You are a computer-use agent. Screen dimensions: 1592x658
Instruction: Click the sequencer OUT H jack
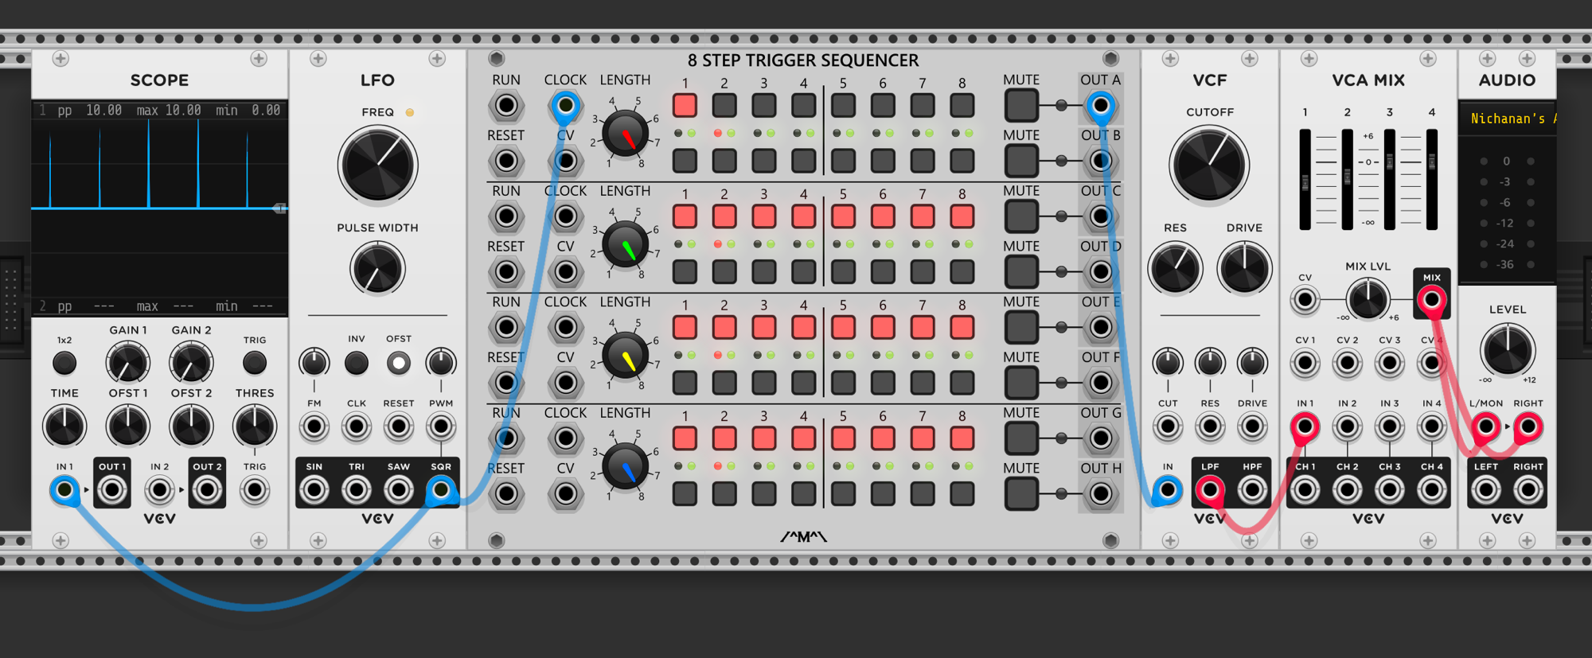1101,493
